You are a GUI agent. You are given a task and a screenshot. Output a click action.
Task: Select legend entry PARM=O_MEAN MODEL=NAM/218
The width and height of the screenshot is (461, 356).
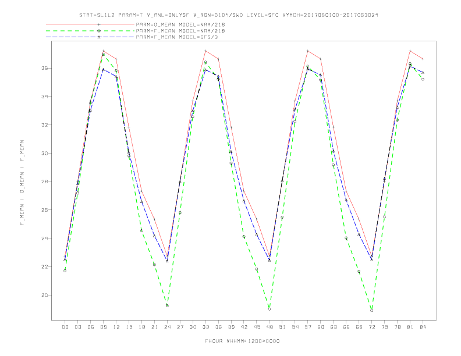(180, 24)
